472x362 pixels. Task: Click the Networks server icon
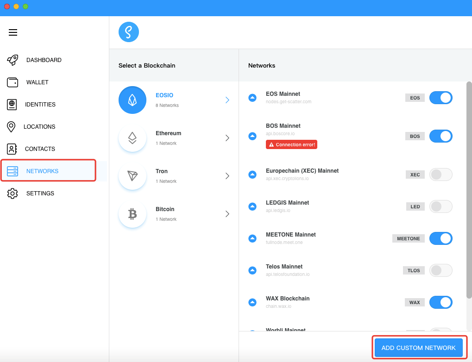point(13,171)
